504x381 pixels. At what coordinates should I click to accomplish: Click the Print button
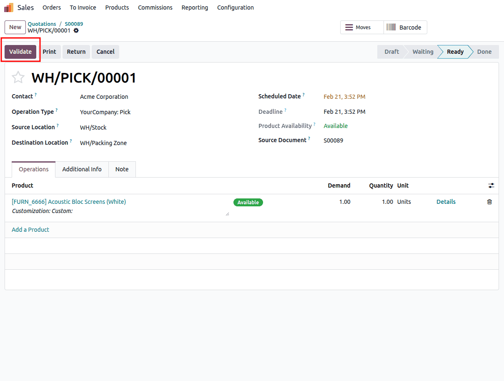click(49, 52)
